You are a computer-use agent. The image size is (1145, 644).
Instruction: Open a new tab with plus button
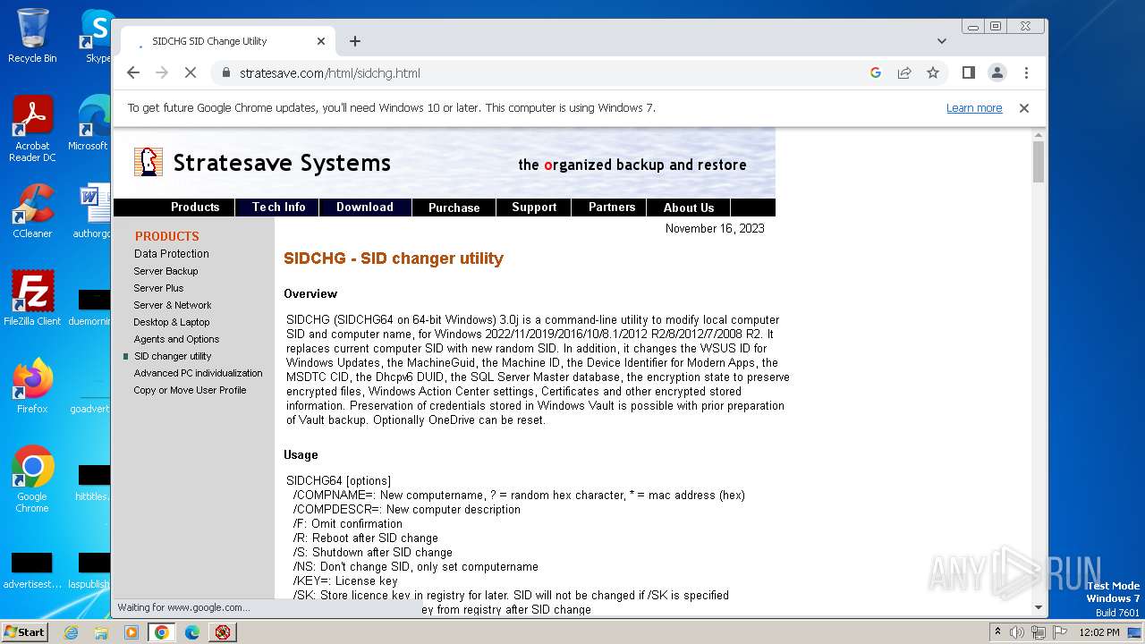[x=355, y=41]
